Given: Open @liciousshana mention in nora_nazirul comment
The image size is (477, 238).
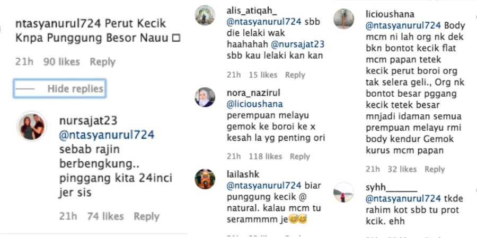Looking at the screenshot, I should [x=254, y=104].
